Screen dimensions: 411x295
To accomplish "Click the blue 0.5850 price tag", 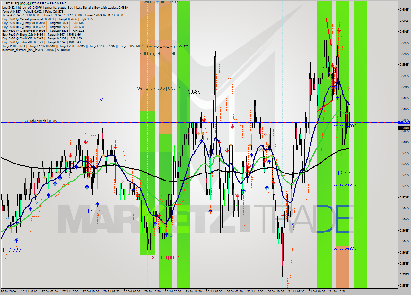I will (404, 122).
